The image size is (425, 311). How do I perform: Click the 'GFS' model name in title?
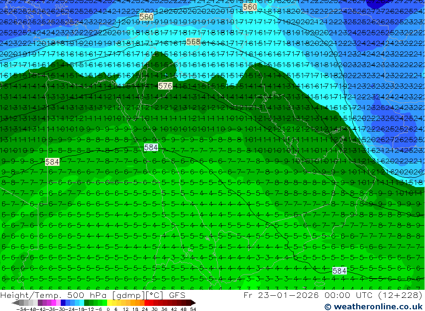tap(177, 295)
